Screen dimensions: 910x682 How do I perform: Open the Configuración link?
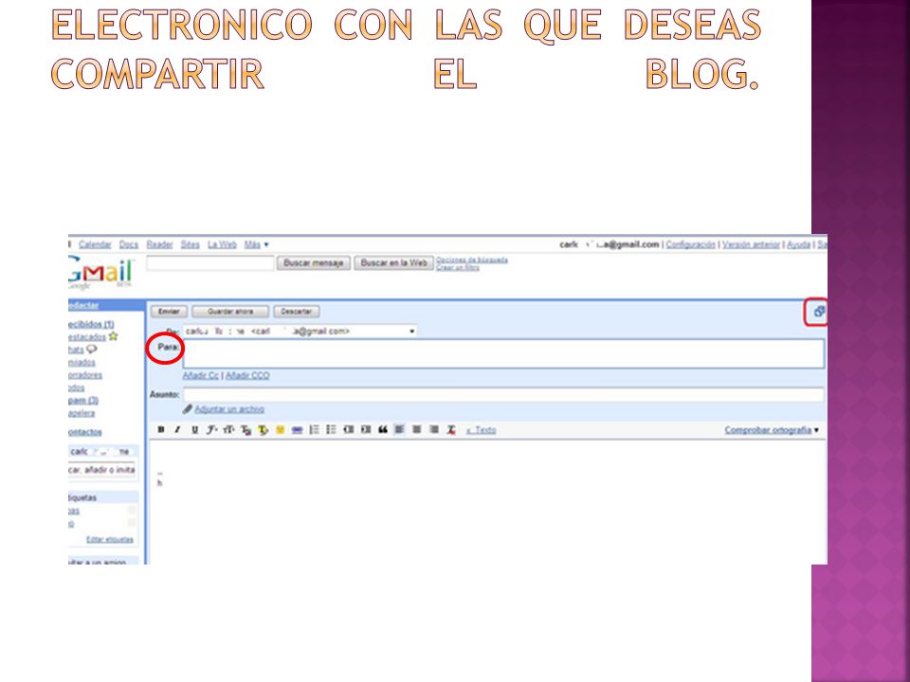[x=691, y=244]
